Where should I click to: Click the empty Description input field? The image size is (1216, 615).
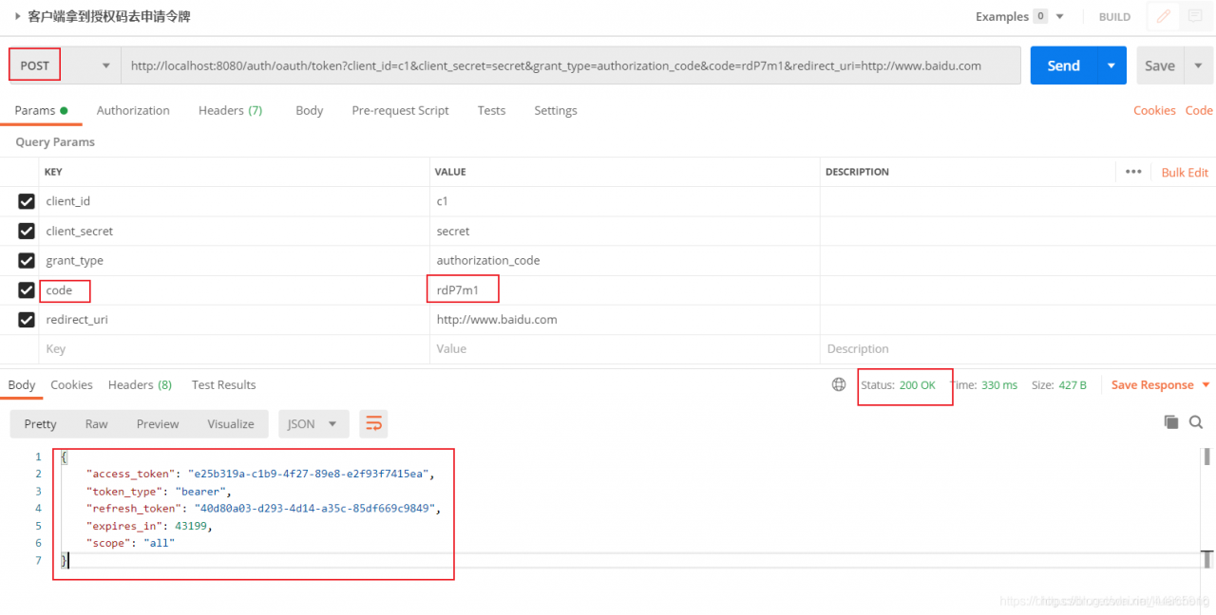1016,349
